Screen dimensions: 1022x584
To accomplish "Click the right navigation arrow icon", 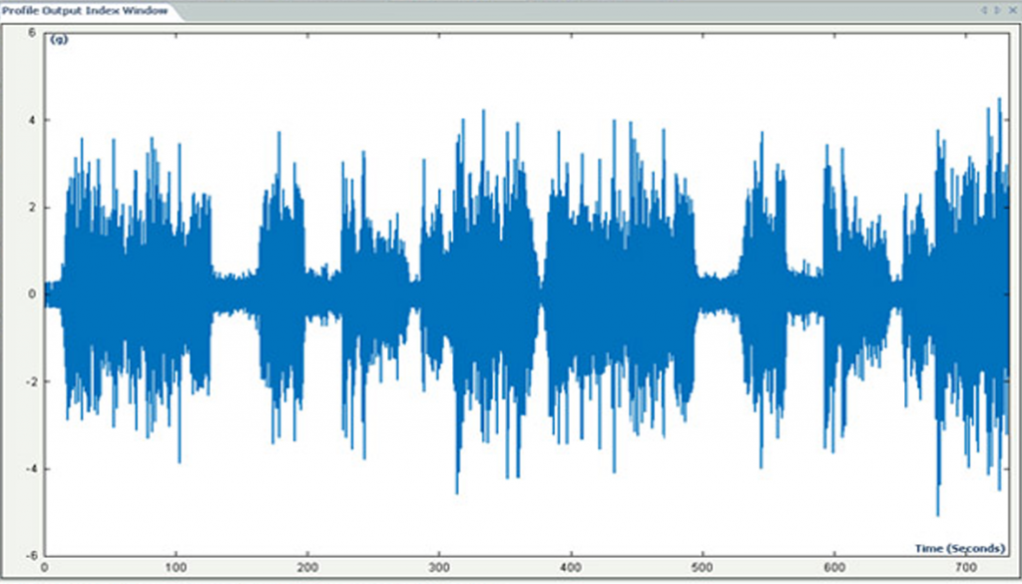I will coord(996,10).
